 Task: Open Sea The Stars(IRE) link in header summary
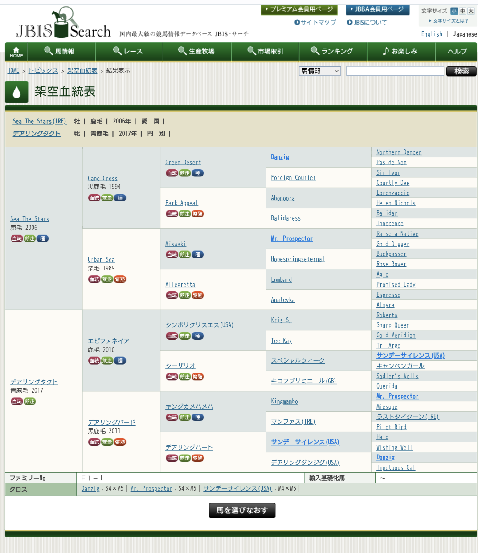point(40,121)
